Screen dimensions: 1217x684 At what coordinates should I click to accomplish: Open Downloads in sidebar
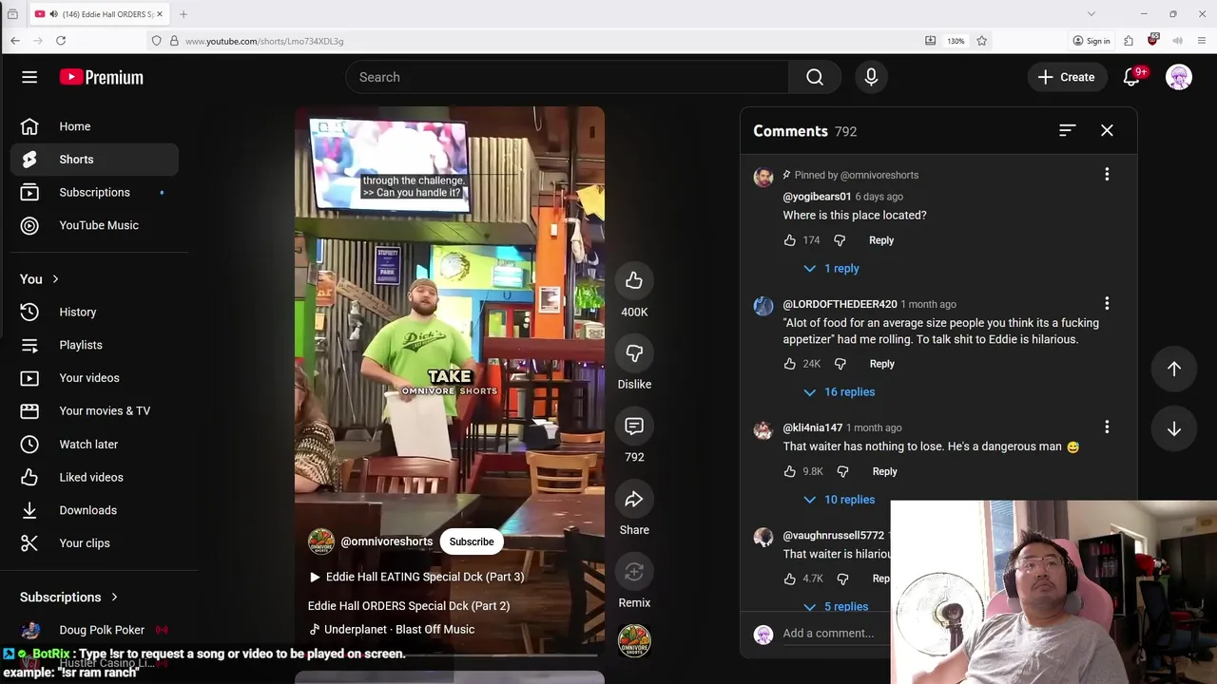tap(94, 510)
